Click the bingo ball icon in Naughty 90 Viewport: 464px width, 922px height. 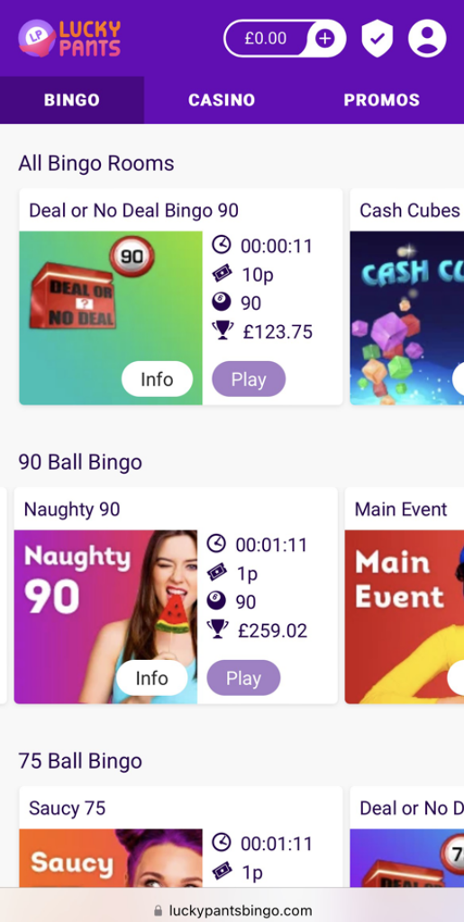[x=216, y=601]
